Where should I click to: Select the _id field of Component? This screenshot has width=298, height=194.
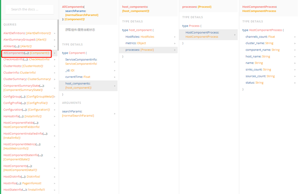[70, 70]
